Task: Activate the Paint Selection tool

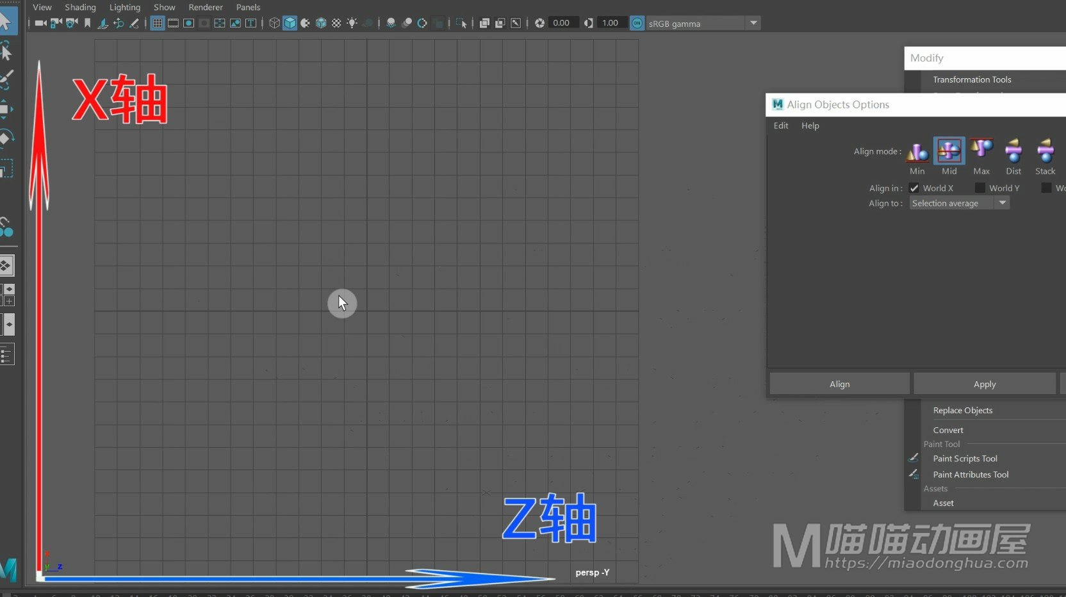Action: click(6, 79)
